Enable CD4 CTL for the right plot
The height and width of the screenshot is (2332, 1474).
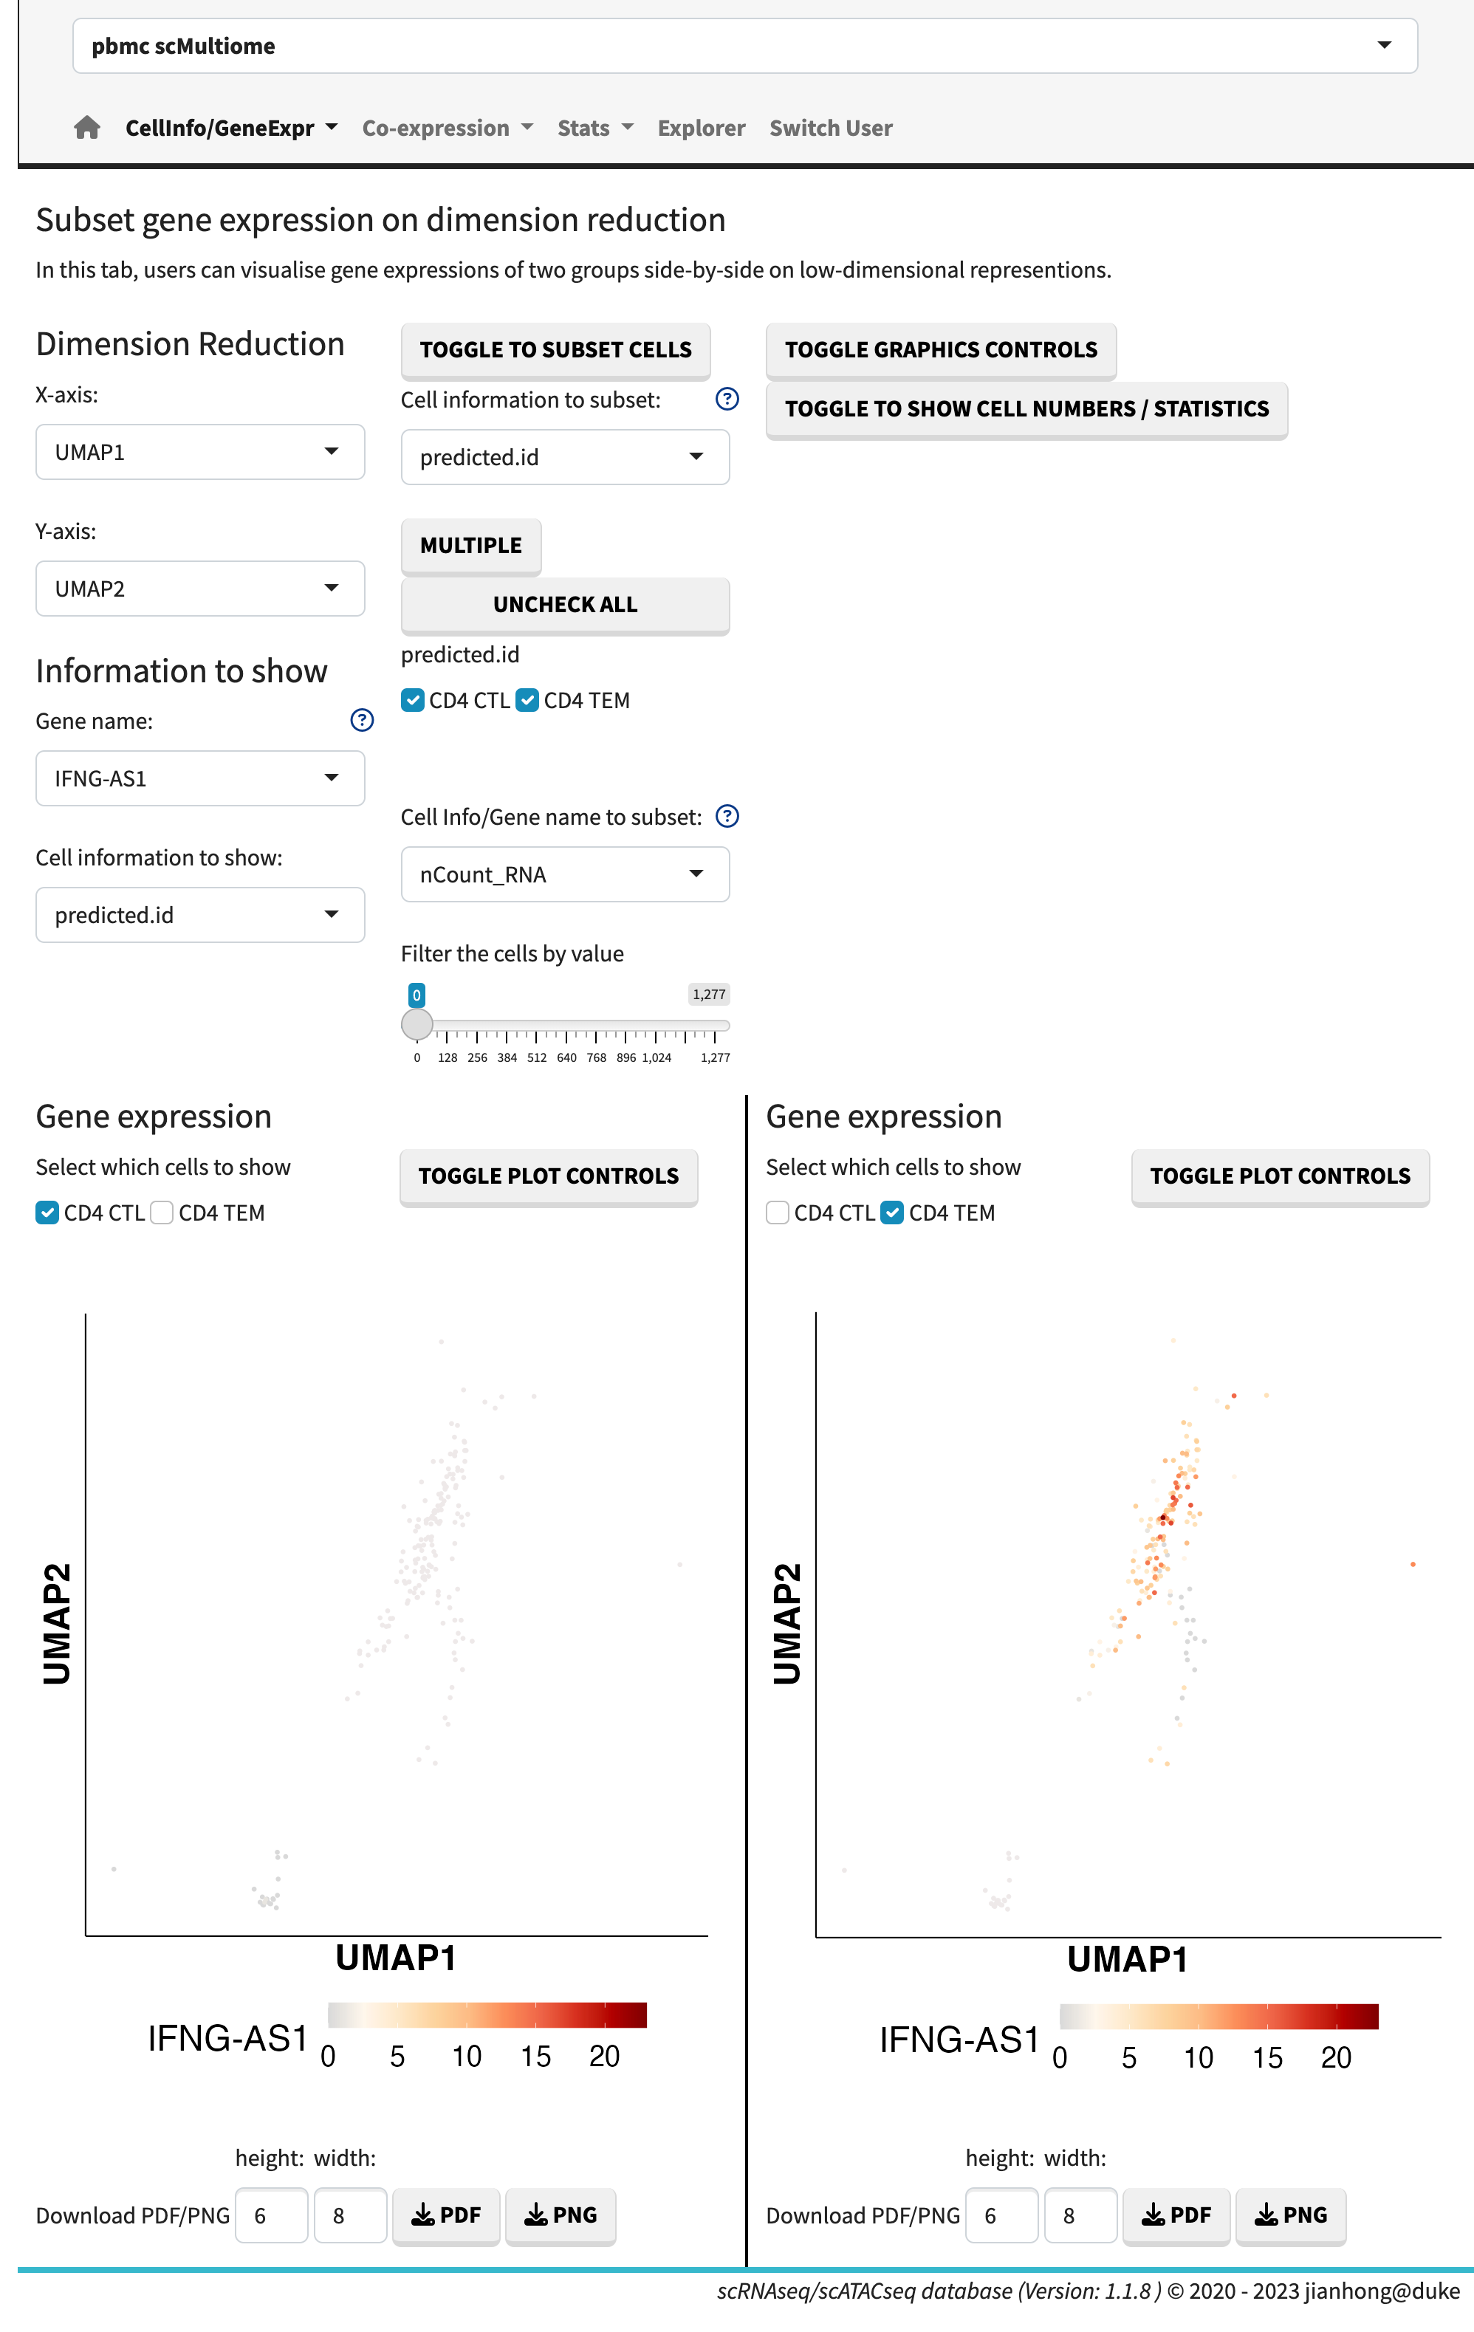click(778, 1212)
